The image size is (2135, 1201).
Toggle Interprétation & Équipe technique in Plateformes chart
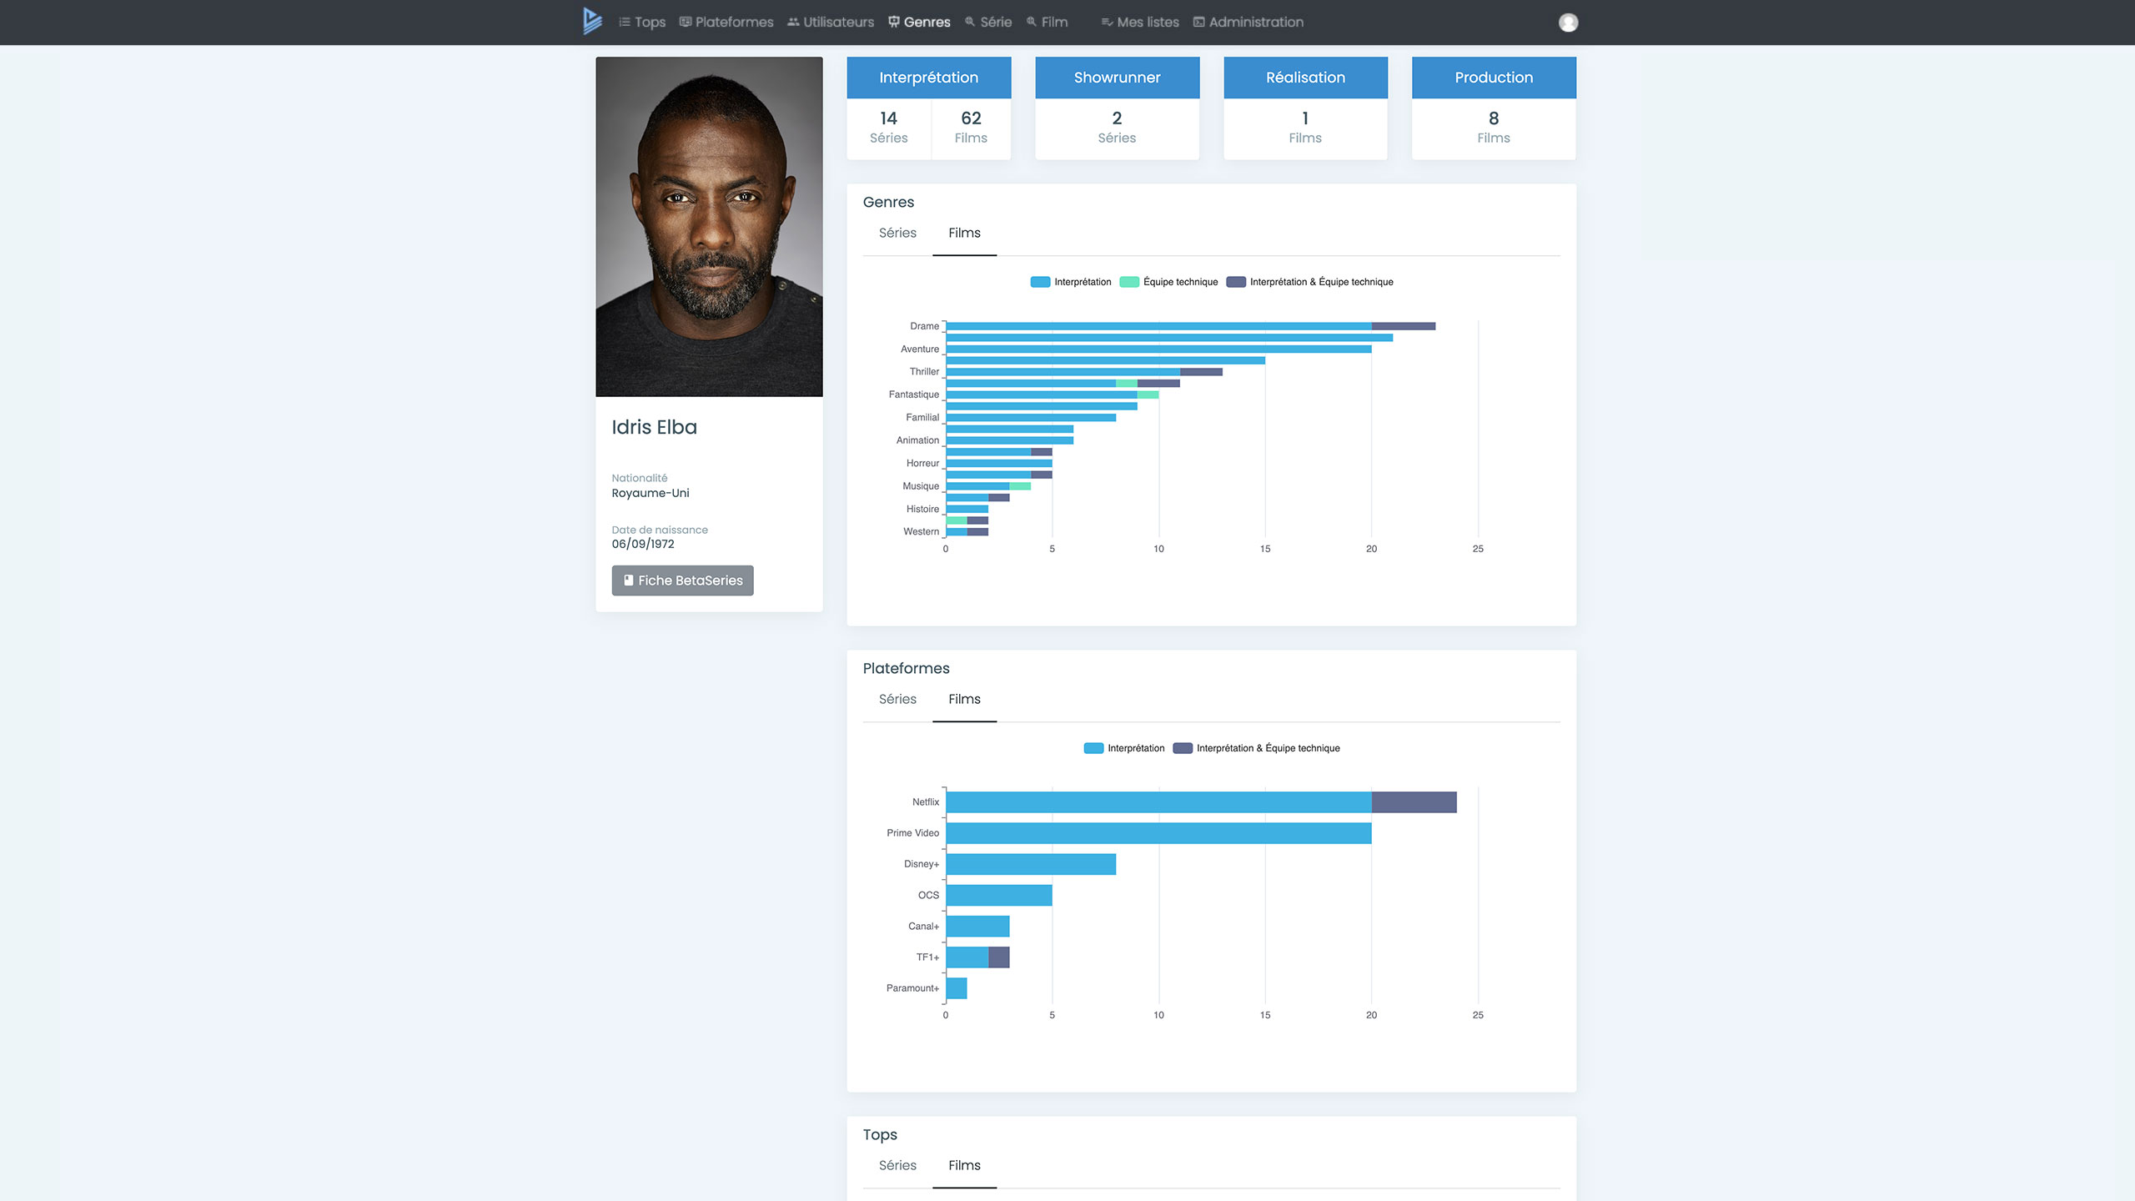[1257, 748]
